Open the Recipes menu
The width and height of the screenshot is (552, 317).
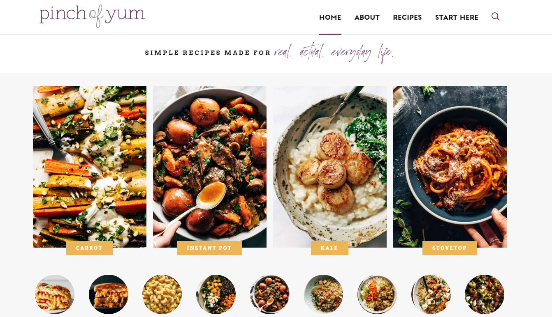[407, 17]
